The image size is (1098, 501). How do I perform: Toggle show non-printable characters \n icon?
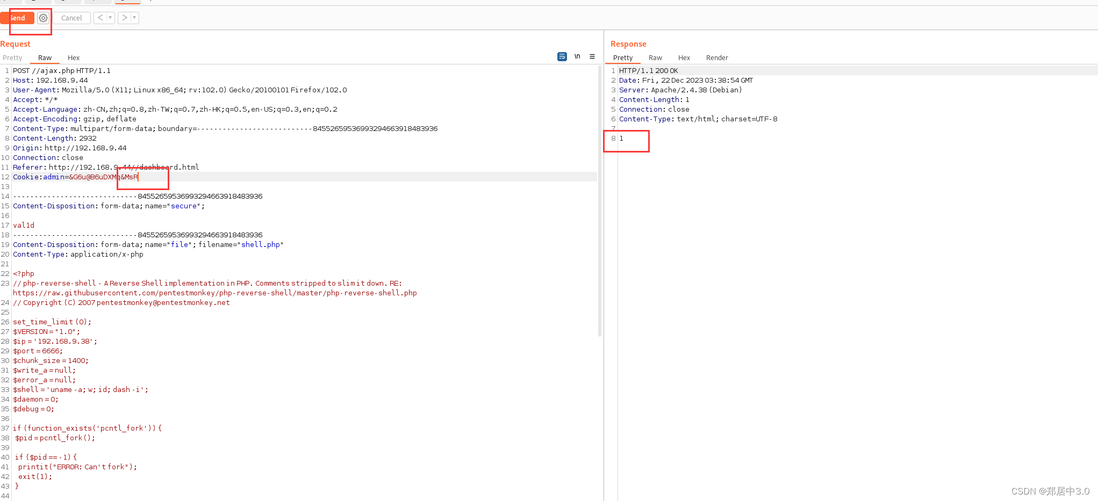577,56
